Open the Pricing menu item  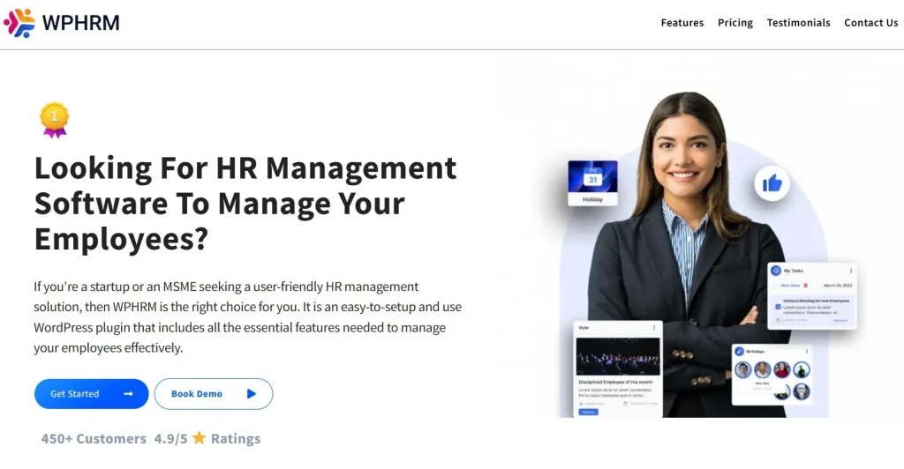click(x=734, y=23)
